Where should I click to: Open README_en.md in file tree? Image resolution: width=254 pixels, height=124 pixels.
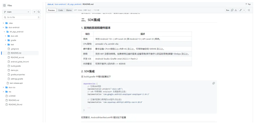coord(17,57)
